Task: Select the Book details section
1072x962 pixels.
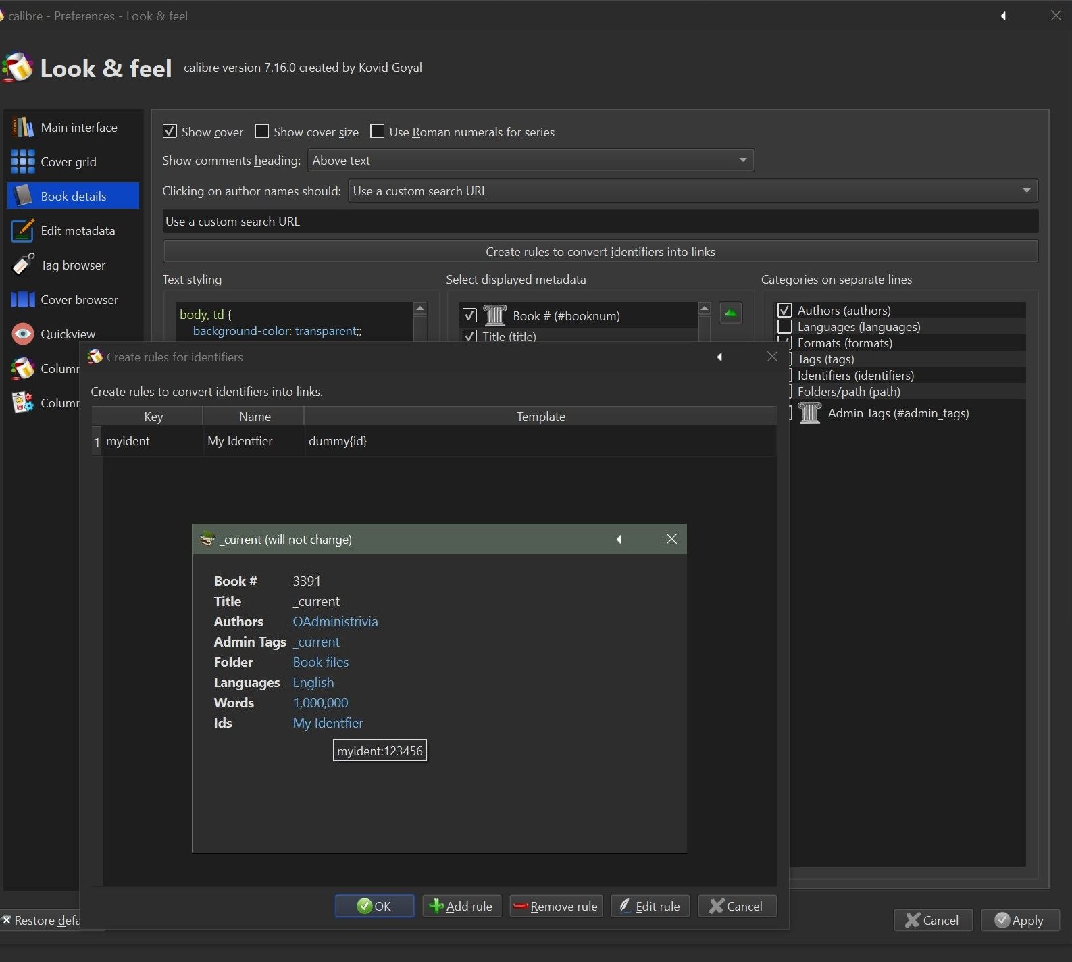Action: pyautogui.click(x=73, y=196)
